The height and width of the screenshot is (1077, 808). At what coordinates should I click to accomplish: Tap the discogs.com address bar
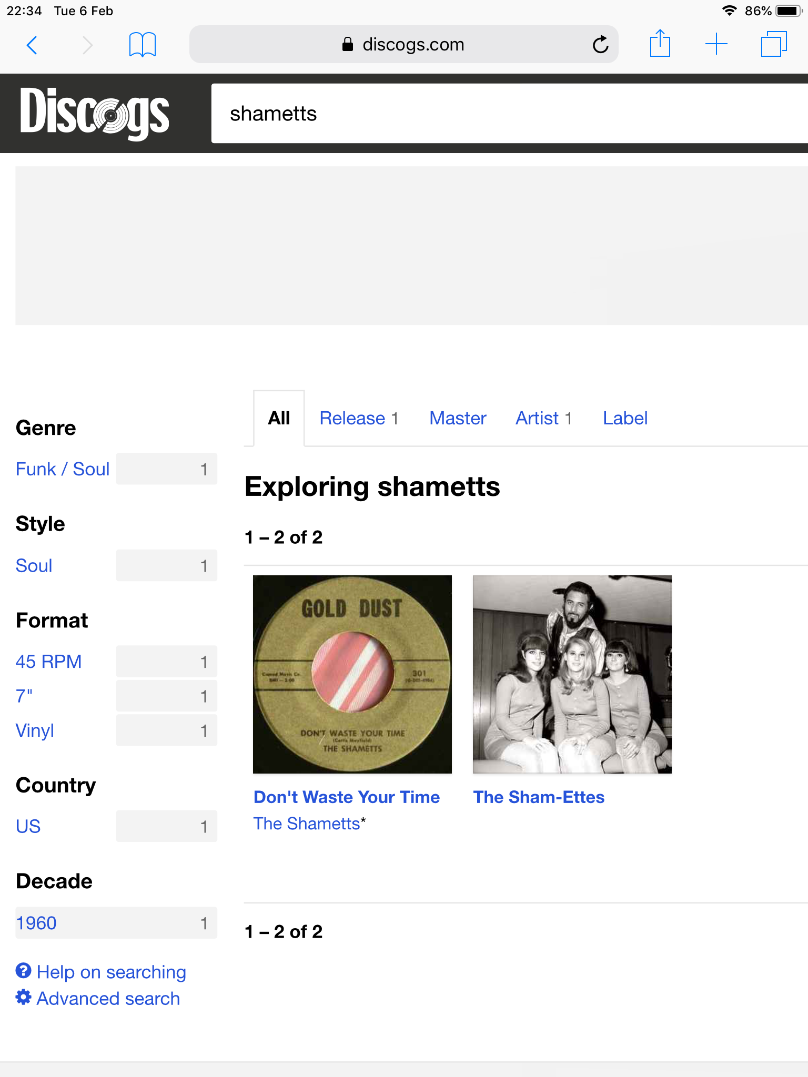(x=403, y=44)
